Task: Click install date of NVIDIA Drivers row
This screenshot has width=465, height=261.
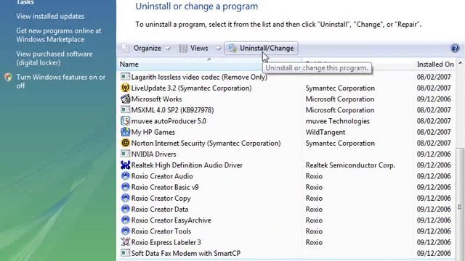Action: pyautogui.click(x=434, y=154)
